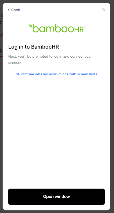Go back using the Back label
The image size is (114, 213).
coord(16,10)
